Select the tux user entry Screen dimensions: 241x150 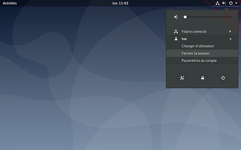point(202,39)
